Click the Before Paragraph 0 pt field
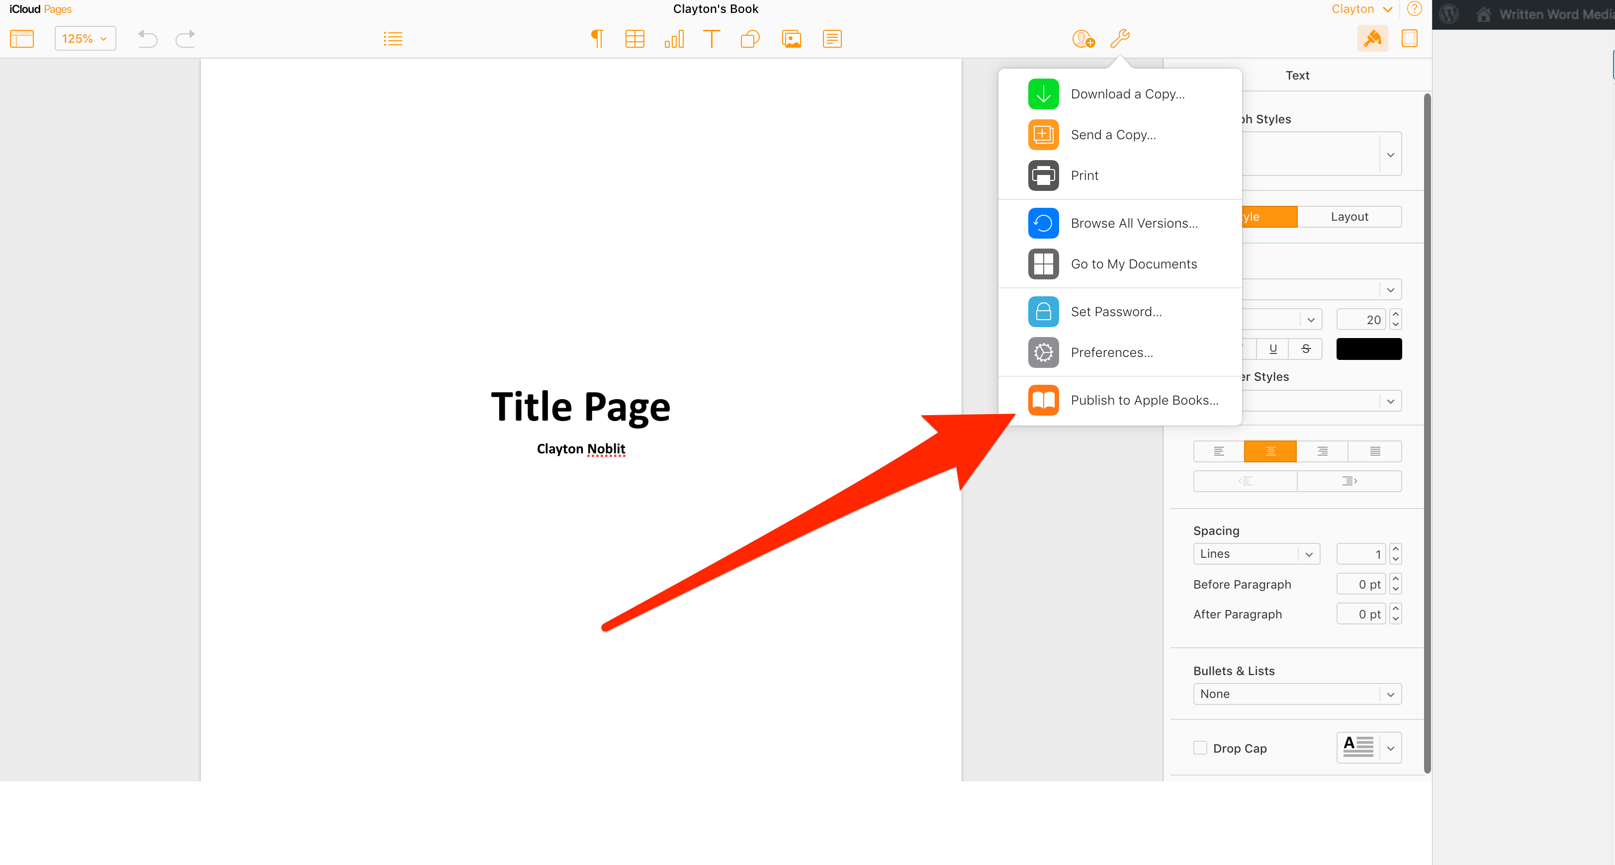Image resolution: width=1615 pixels, height=865 pixels. coord(1360,584)
